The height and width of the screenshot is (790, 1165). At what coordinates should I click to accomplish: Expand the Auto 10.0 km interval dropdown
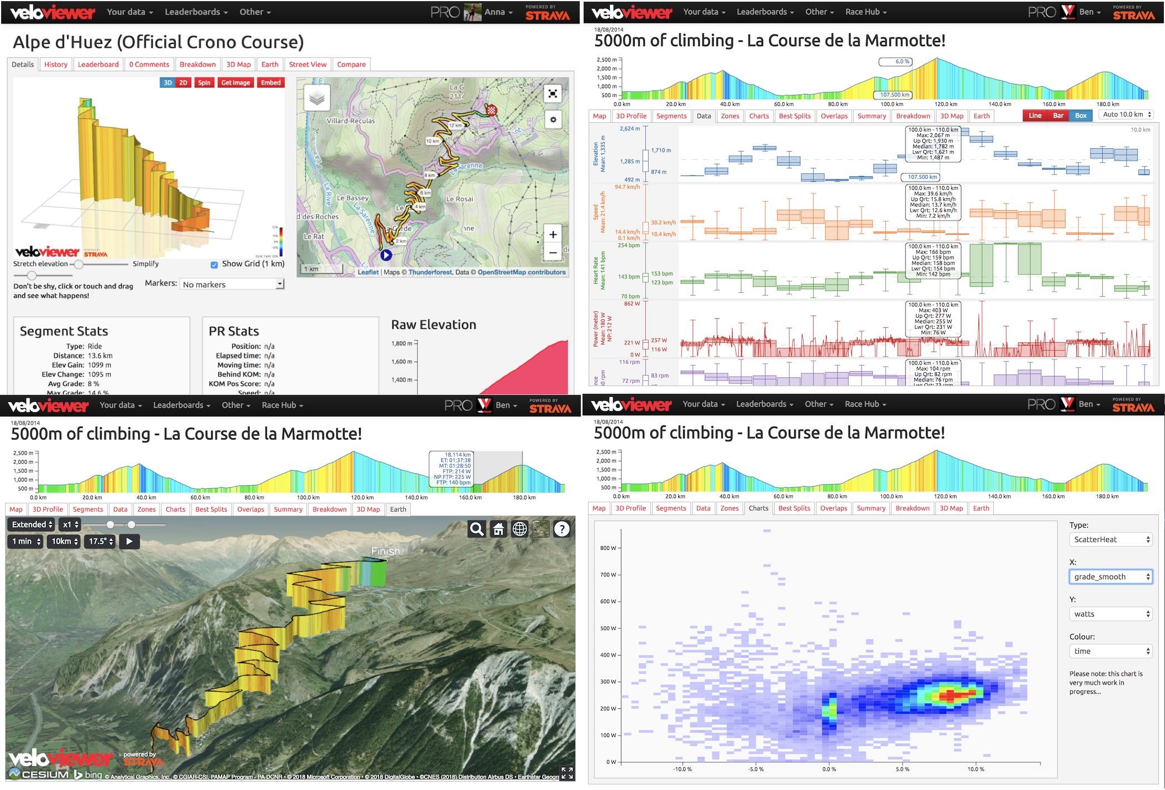1128,114
